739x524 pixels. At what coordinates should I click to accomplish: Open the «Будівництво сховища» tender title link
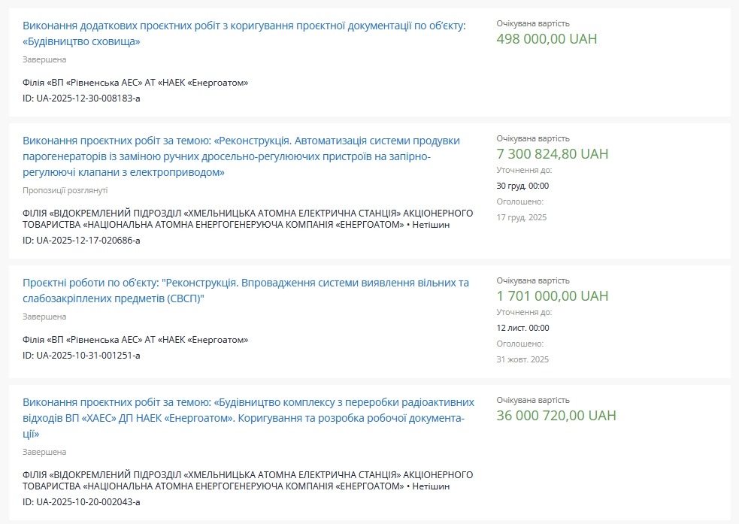click(244, 26)
